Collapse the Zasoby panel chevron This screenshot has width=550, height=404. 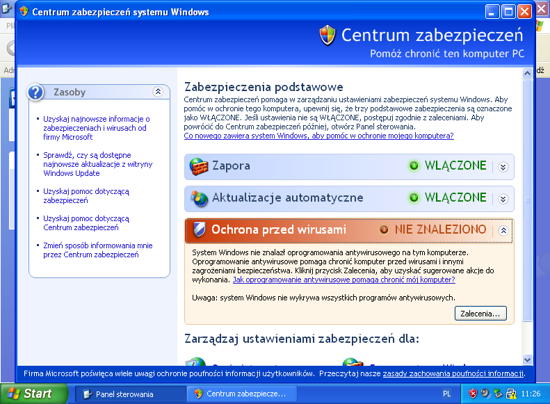pyautogui.click(x=159, y=92)
